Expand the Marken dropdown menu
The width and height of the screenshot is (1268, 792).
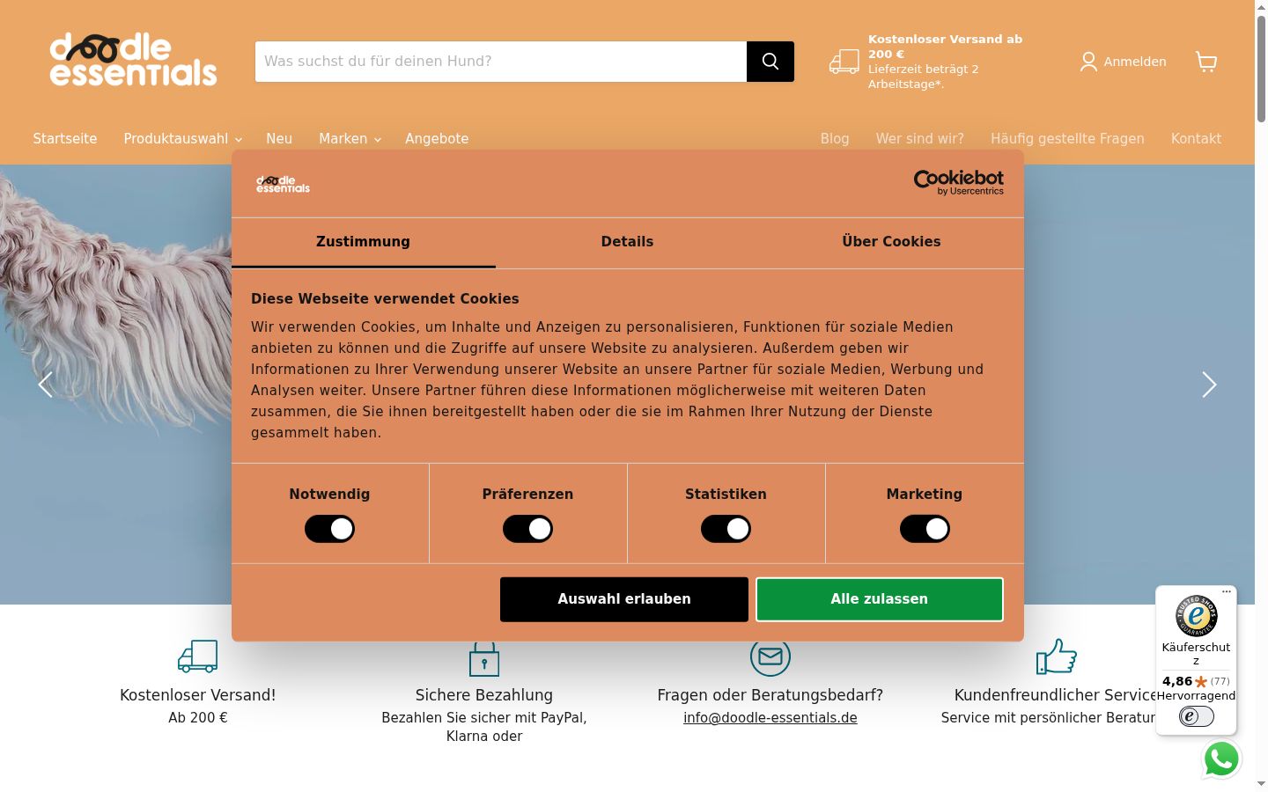pos(350,138)
